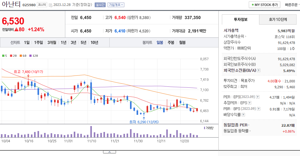The image size is (300, 156).
Task: Collapse chart with the up-arrow handle
Action: [x=109, y=152]
